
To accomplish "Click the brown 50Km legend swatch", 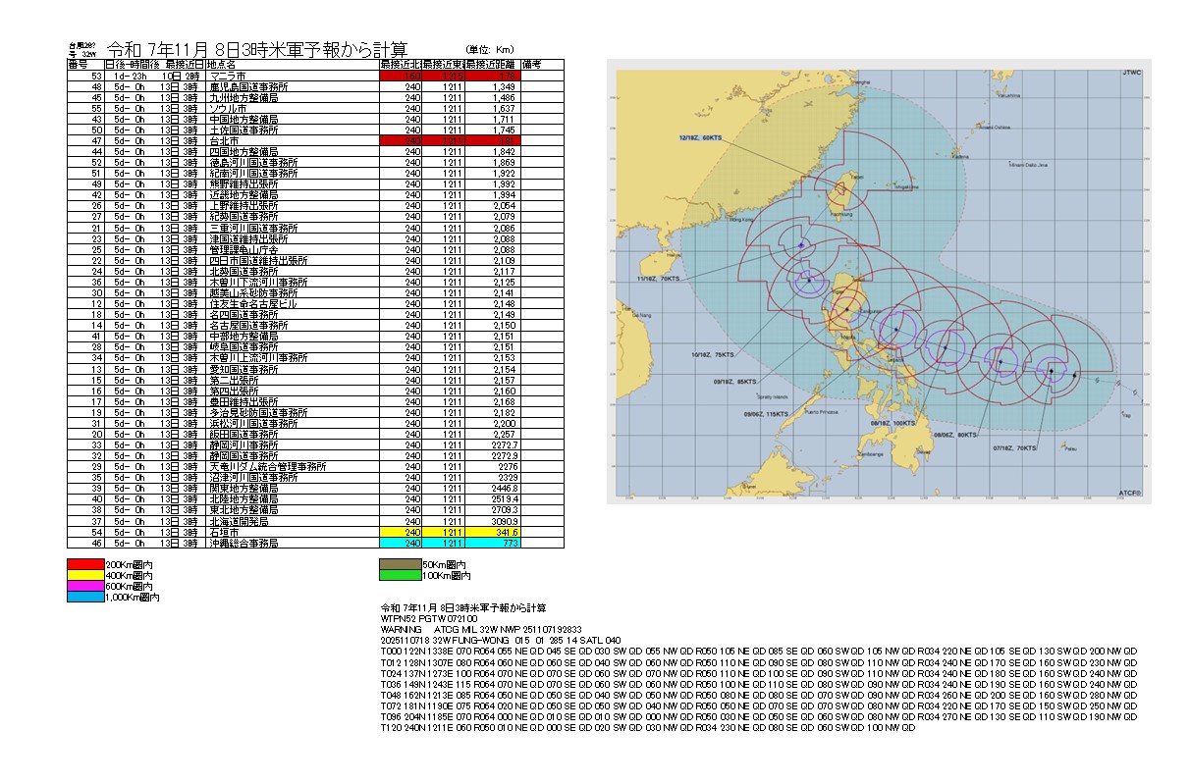I will [400, 565].
